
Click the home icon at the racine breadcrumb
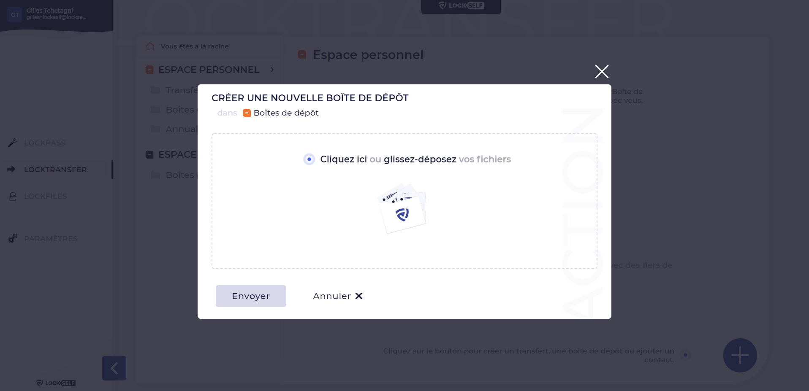(x=150, y=46)
